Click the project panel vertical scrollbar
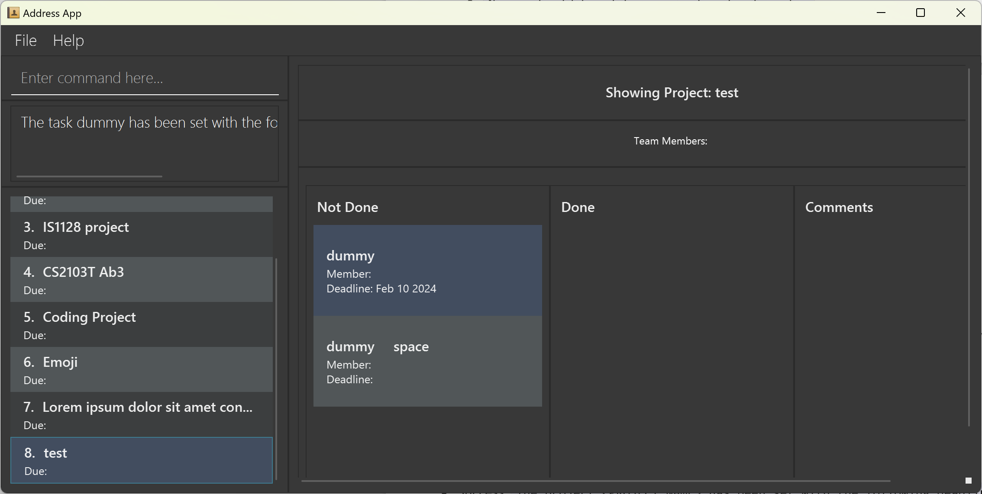982x494 pixels. [969, 247]
